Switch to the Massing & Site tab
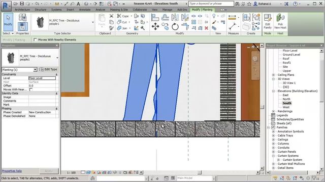325x182 pixels. click(119, 10)
